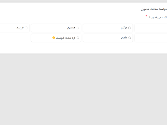Click the فرد تحت قیومیت label text
This screenshot has width=167, height=125.
point(65,37)
